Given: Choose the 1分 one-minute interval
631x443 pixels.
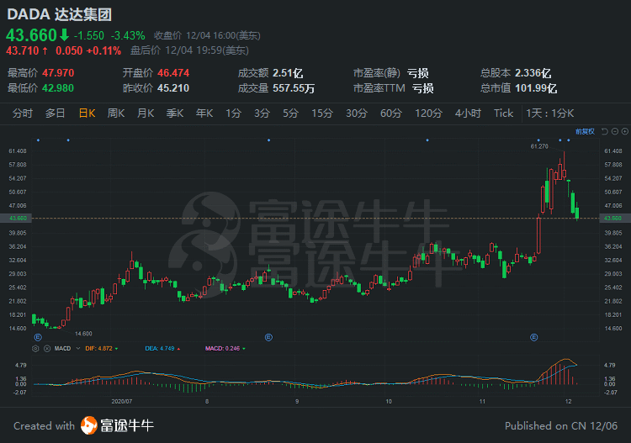Looking at the screenshot, I should point(233,113).
